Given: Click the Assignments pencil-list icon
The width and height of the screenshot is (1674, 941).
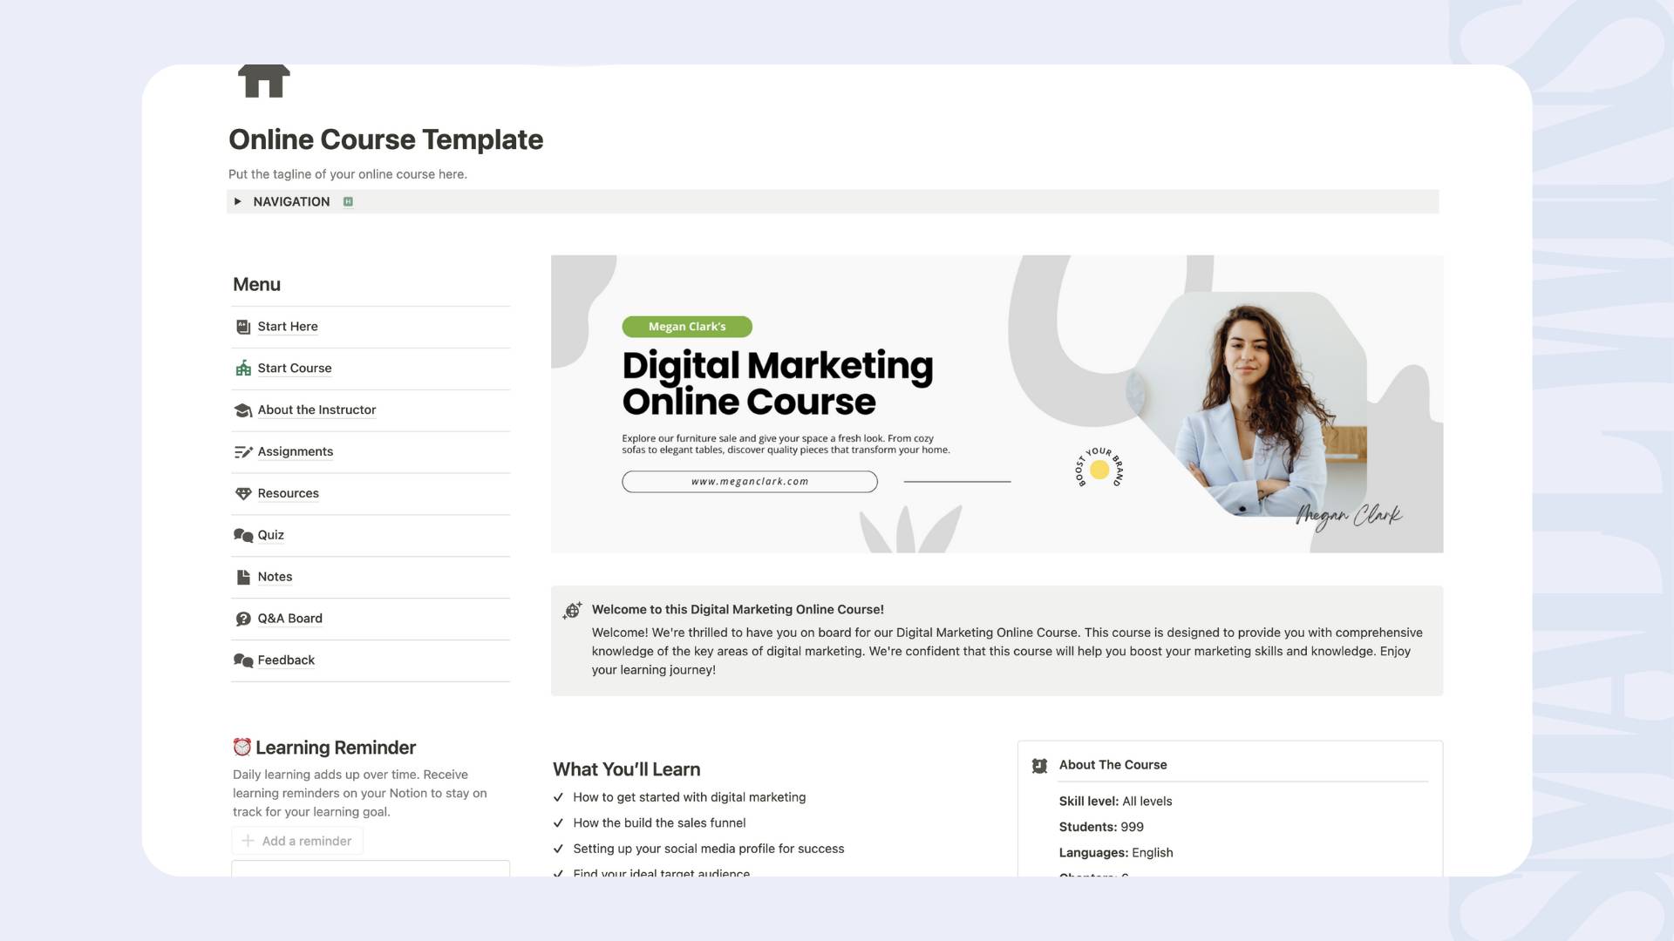Looking at the screenshot, I should tap(243, 452).
